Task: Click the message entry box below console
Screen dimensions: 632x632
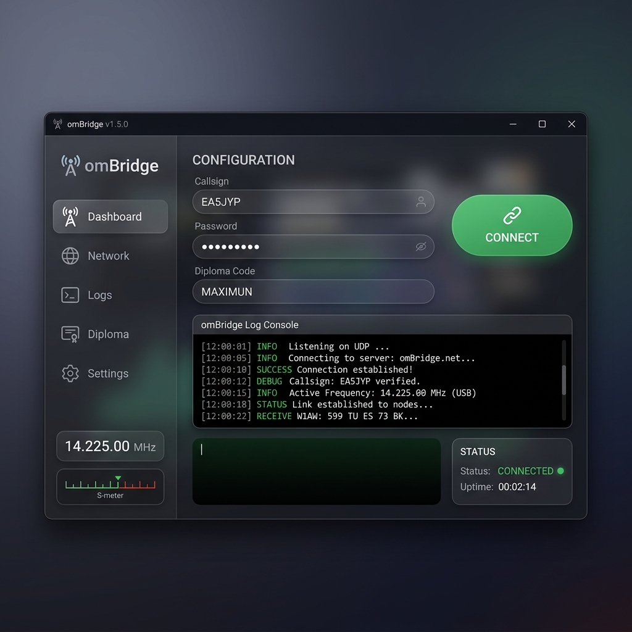Action: [317, 472]
